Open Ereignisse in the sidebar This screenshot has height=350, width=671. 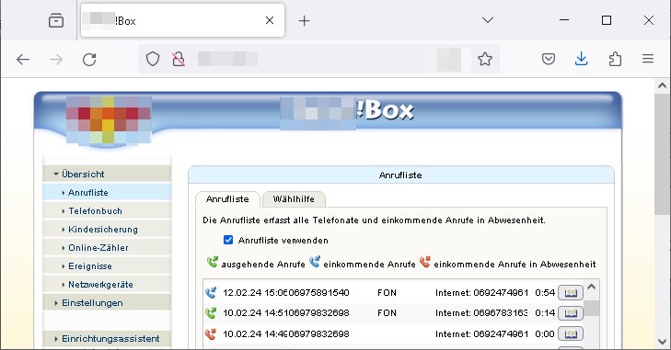tap(107, 265)
